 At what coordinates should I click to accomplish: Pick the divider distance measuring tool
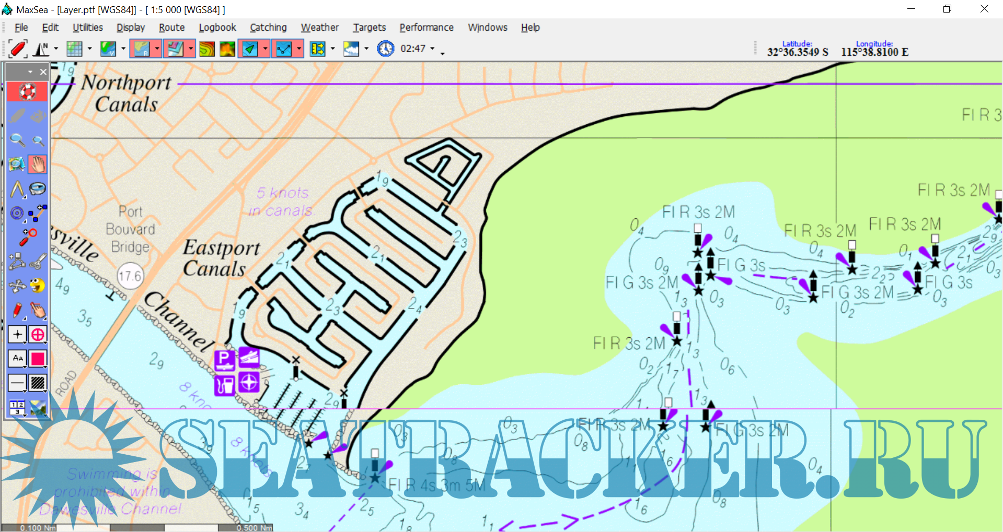pyautogui.click(x=17, y=189)
